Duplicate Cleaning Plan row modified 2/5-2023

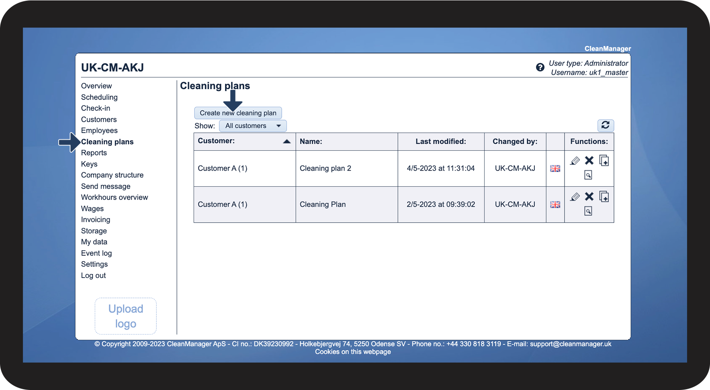click(604, 196)
